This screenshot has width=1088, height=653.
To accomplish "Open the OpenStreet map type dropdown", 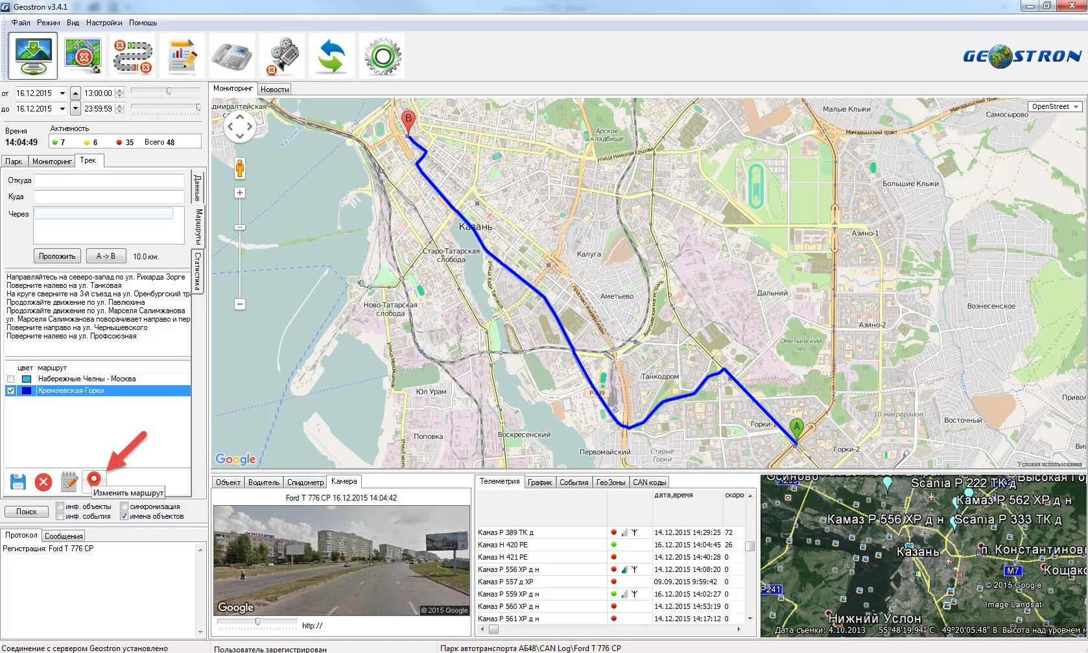I will 1055,106.
